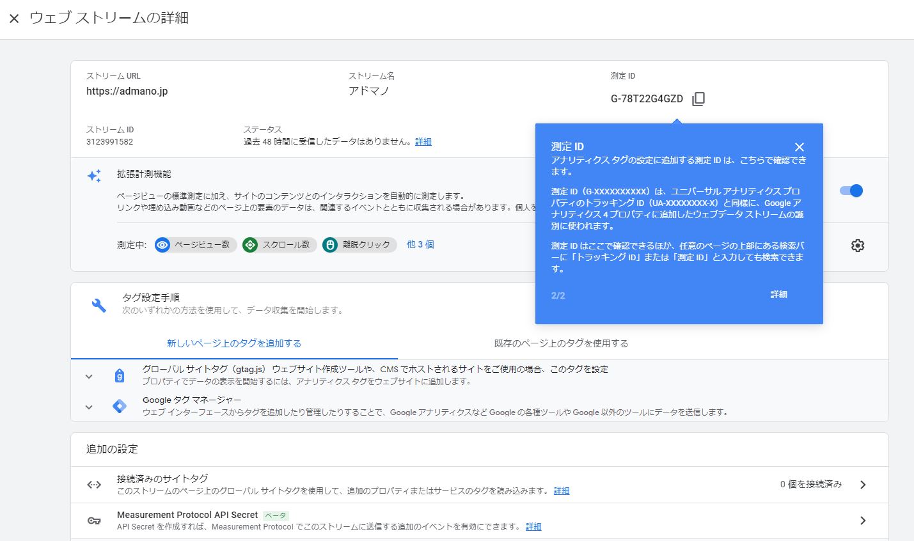Image resolution: width=914 pixels, height=541 pixels.
Task: Click the 0 個を接続済み count text
Action: (x=811, y=485)
